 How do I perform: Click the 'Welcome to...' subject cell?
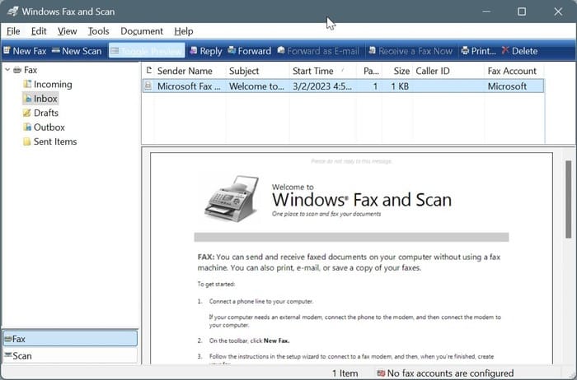click(256, 86)
